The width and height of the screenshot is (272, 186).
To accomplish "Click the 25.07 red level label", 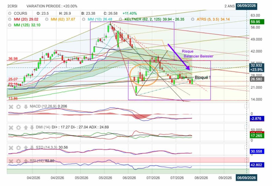I will pos(13,79).
